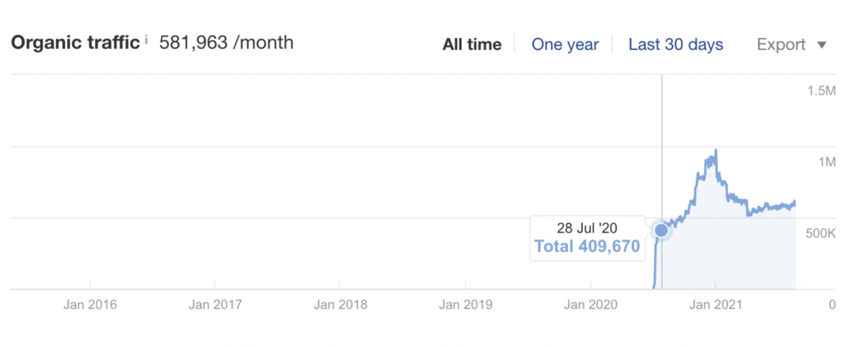Click the Organic traffic heading
This screenshot has width=854, height=347.
coord(76,43)
